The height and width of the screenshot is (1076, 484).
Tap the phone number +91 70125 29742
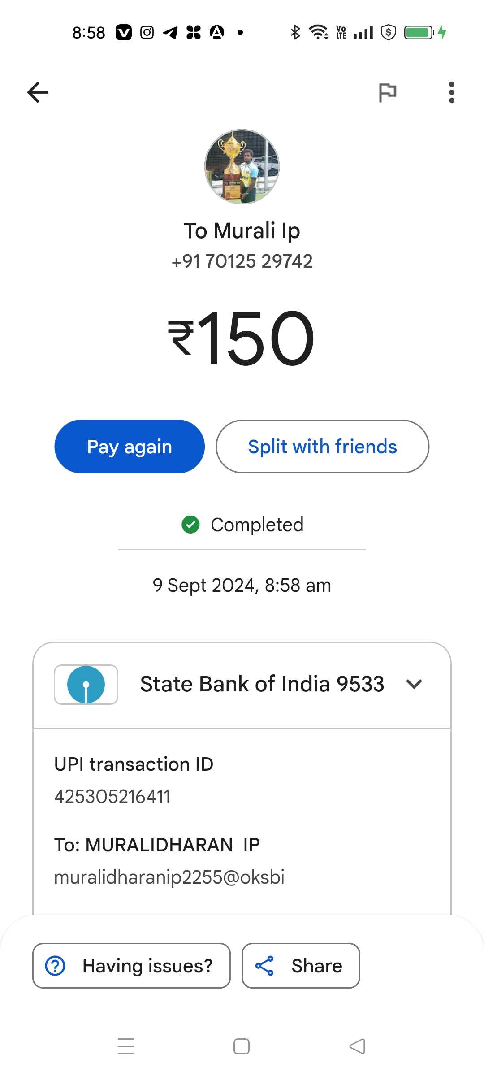point(242,261)
